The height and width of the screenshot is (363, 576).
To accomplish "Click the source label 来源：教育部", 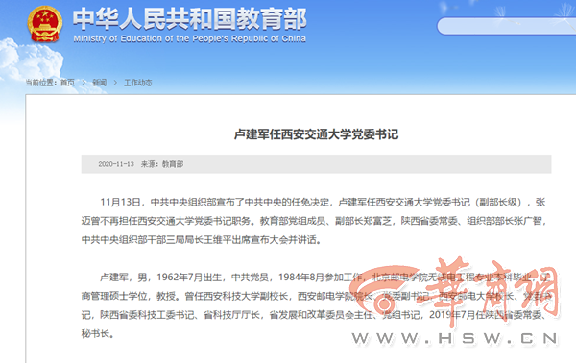I will 162,164.
